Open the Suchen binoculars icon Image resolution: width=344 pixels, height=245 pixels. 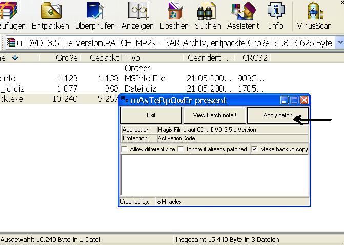(x=208, y=12)
